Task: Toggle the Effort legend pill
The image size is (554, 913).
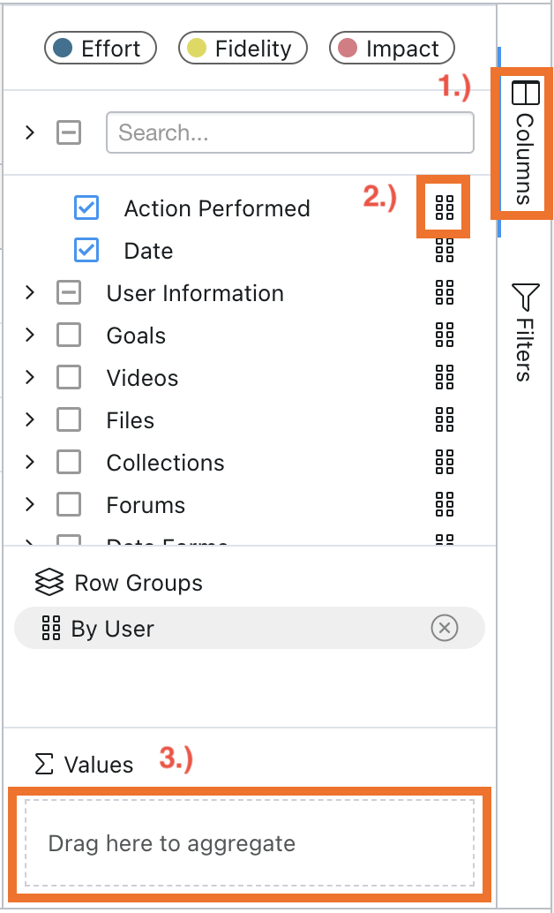Action: pyautogui.click(x=100, y=49)
